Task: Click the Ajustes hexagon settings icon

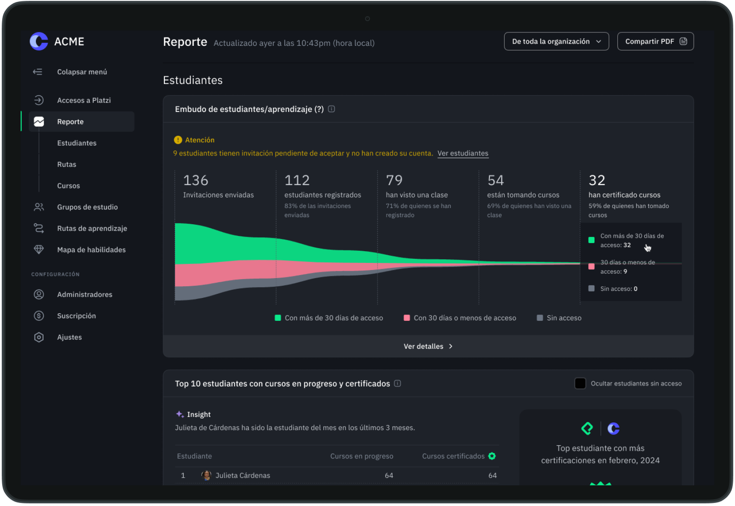Action: click(39, 337)
